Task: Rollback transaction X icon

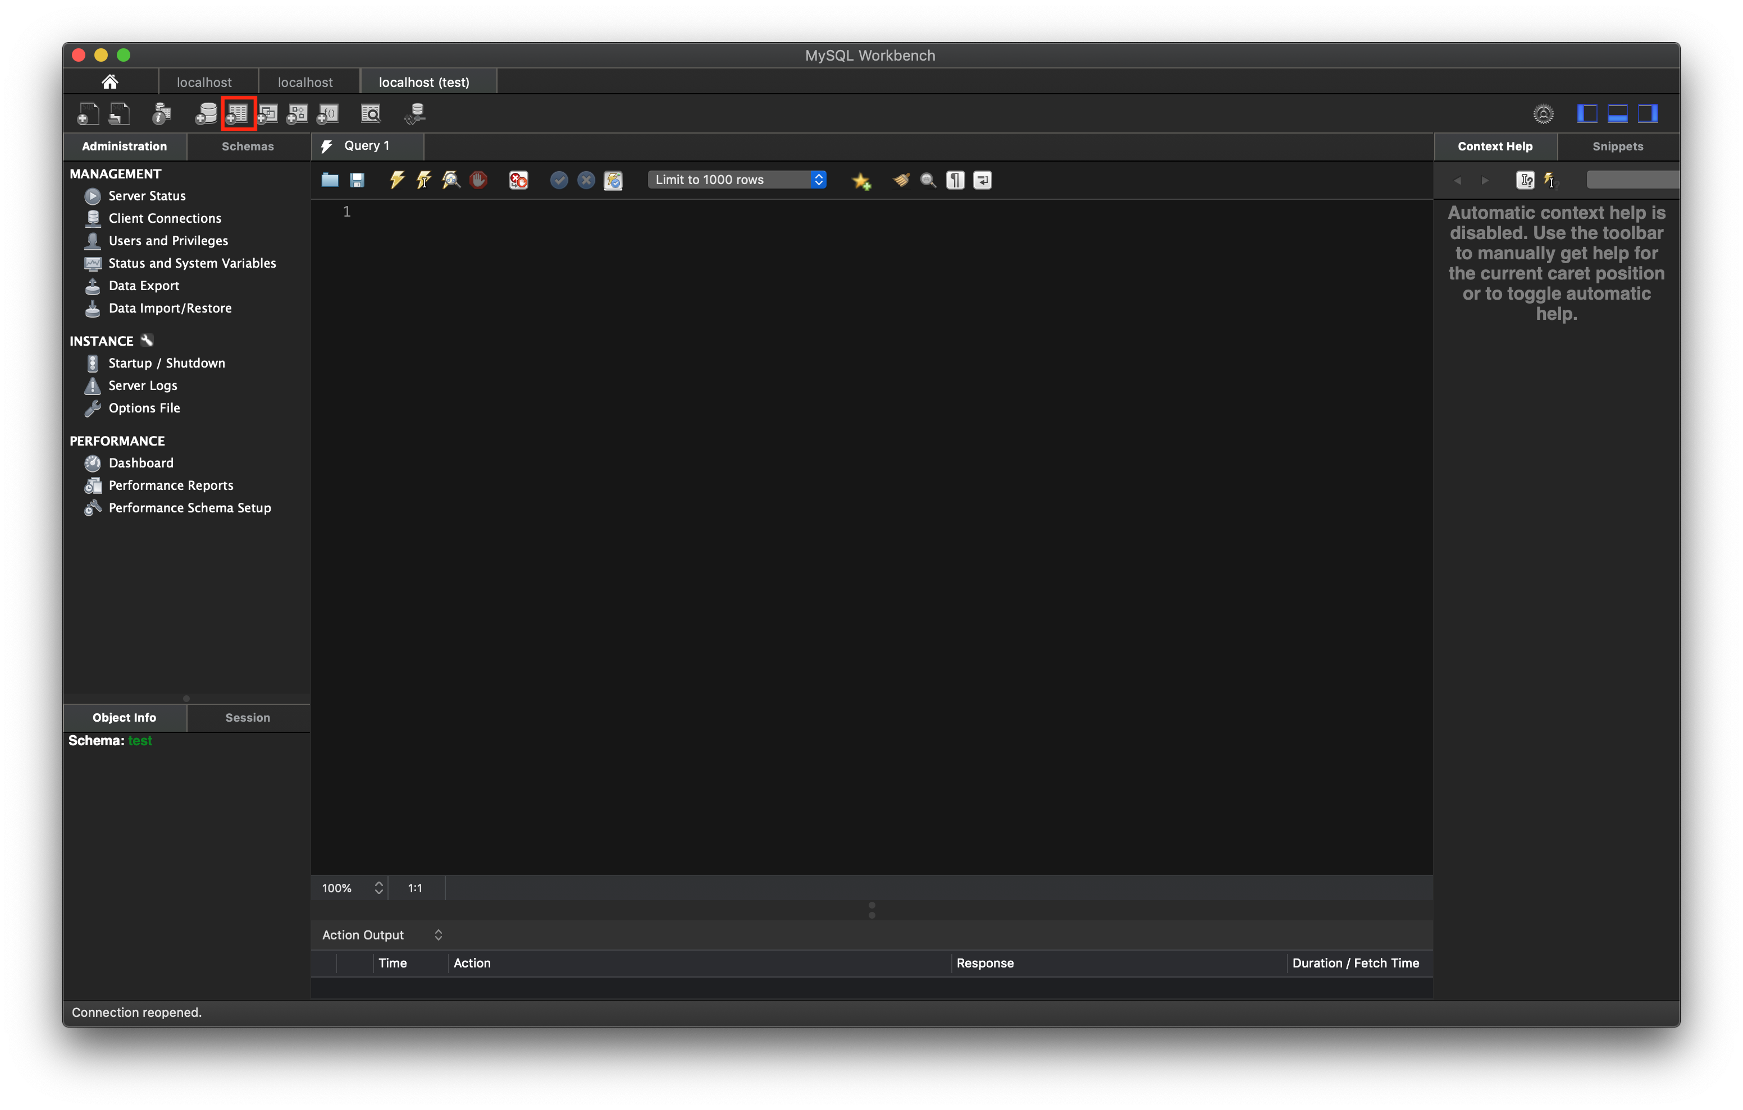Action: 586,180
